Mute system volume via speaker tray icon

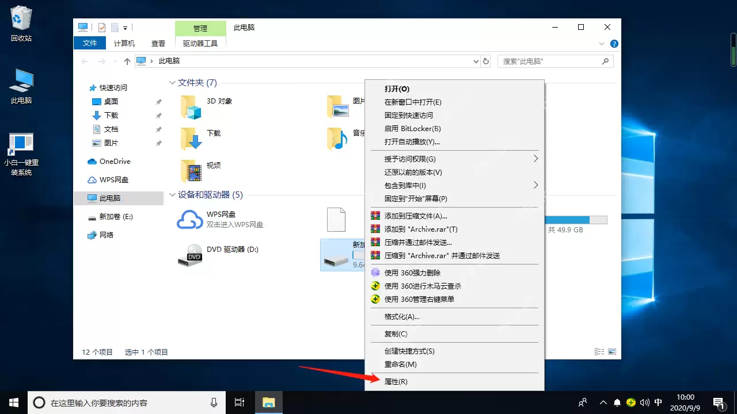644,402
